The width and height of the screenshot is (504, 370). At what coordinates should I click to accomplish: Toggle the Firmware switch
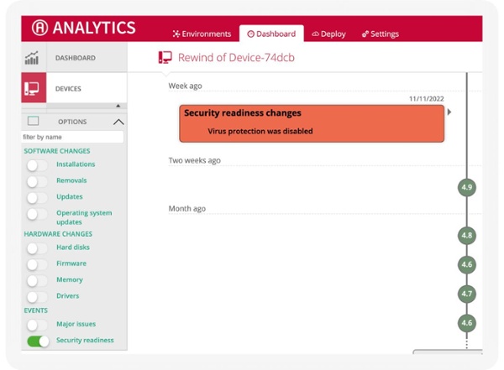(x=37, y=264)
